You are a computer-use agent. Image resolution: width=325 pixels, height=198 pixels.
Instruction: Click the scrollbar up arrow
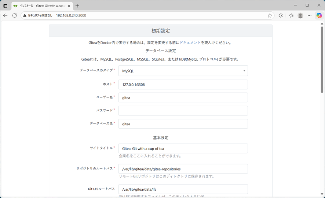point(322,24)
